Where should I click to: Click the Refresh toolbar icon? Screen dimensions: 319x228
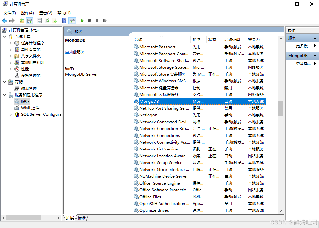pyautogui.click(x=47, y=21)
